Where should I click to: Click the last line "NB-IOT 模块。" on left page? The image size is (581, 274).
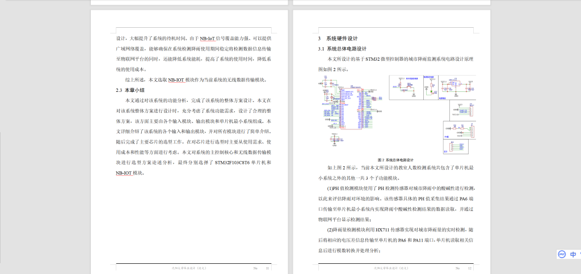point(130,173)
